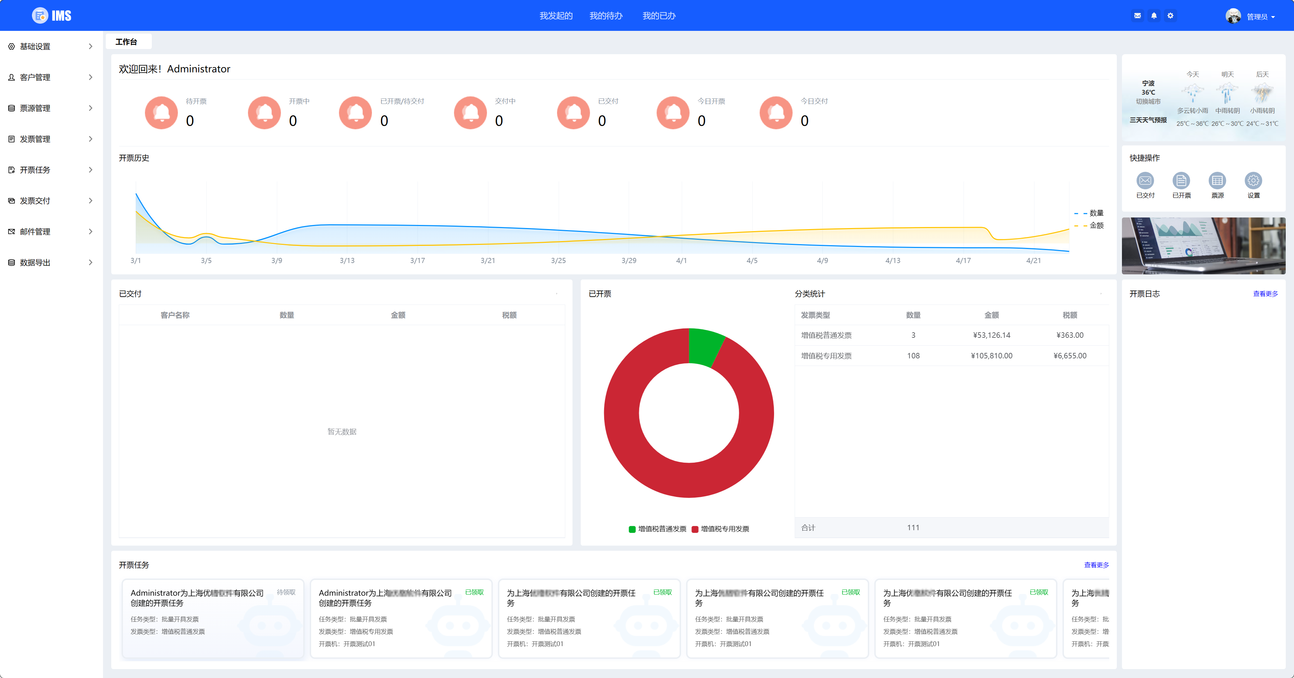
Task: Click the 设置 quick action icon
Action: click(x=1253, y=180)
